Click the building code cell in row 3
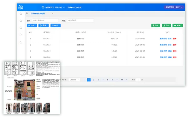The height and width of the screenshot is (118, 189). [47, 51]
